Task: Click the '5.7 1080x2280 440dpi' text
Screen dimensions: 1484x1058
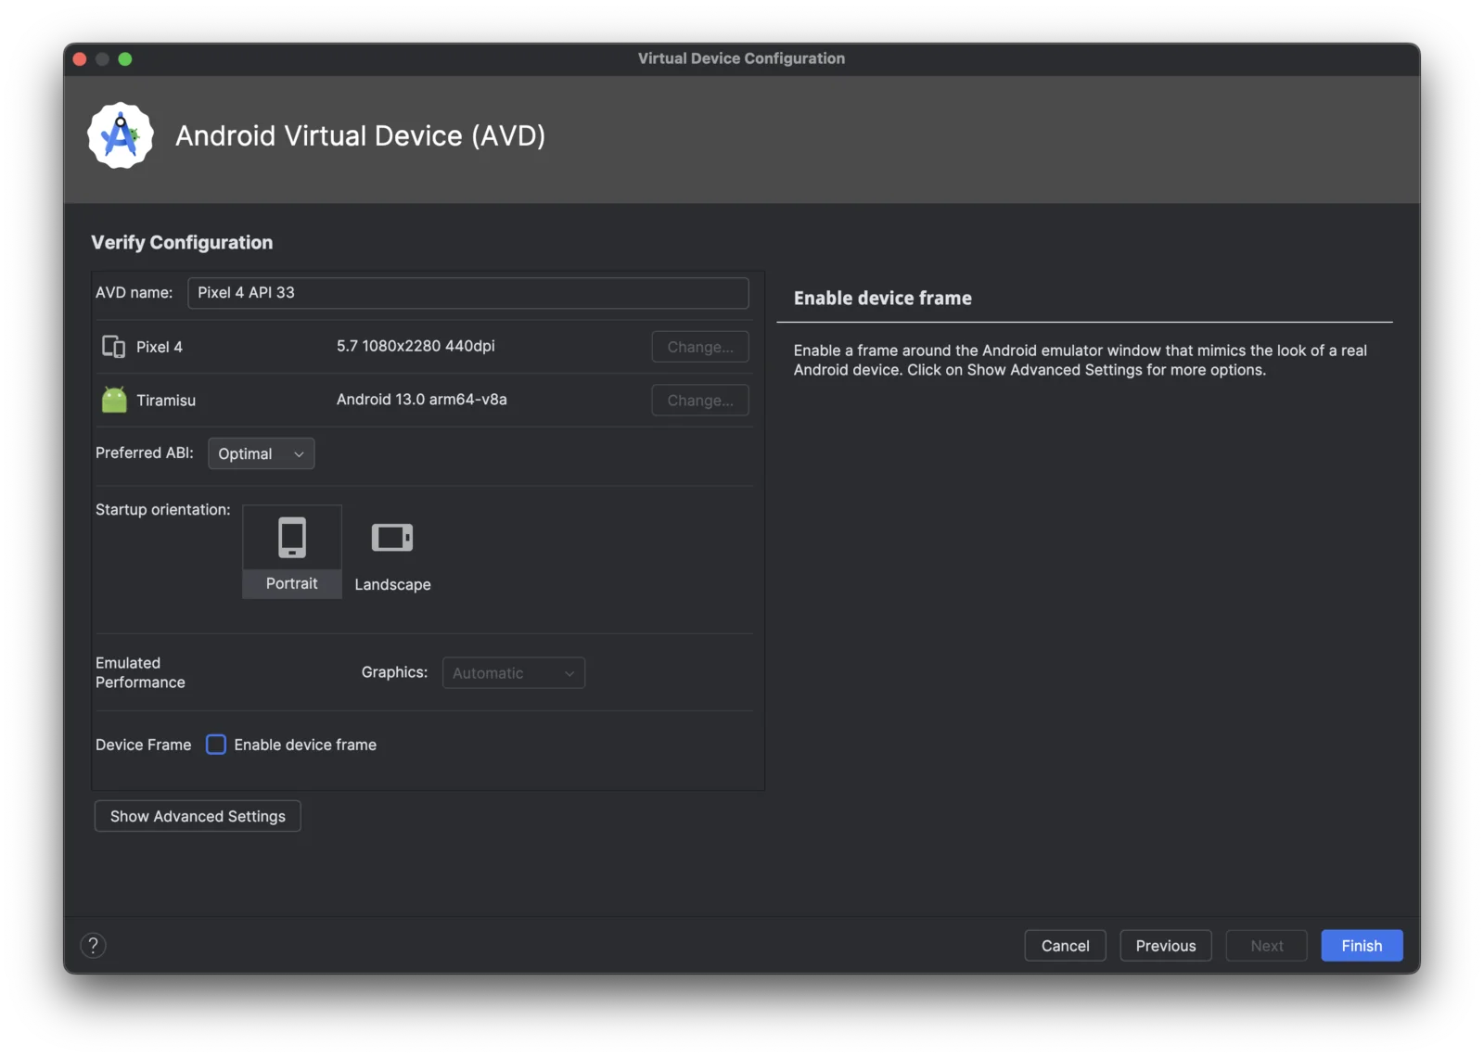Action: (416, 346)
